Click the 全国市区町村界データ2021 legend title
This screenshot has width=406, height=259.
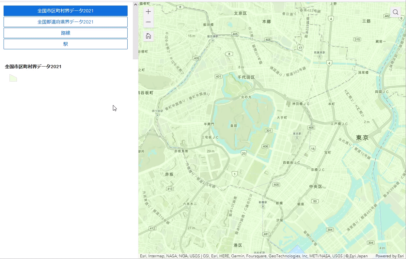(x=33, y=67)
